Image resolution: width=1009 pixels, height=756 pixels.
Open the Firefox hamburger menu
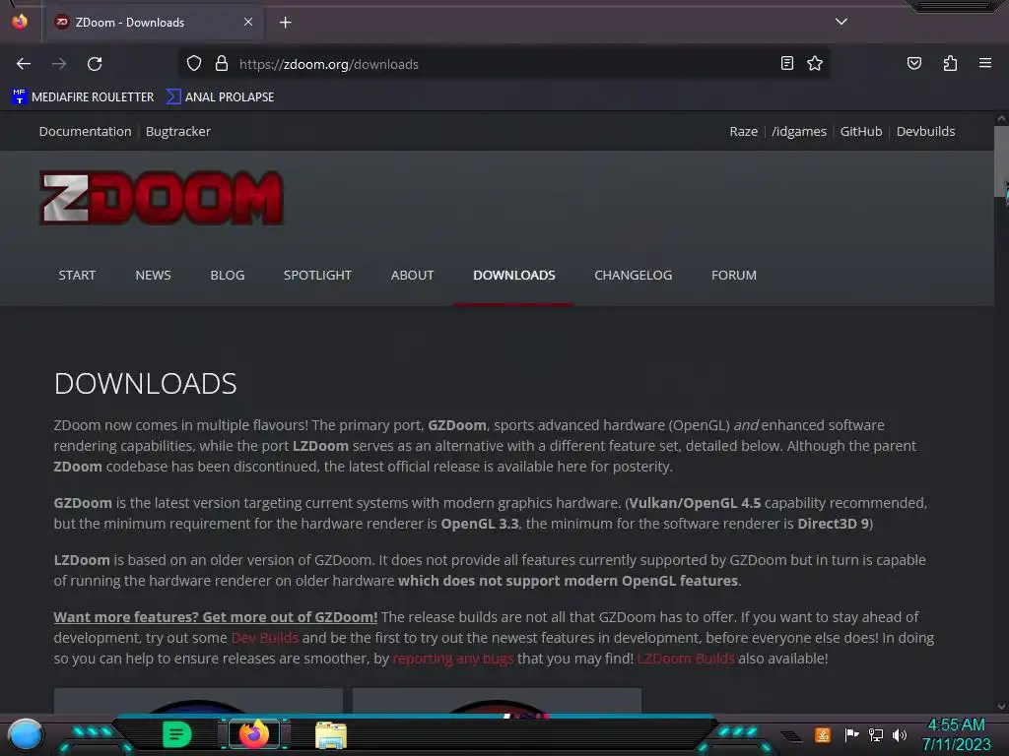(984, 63)
